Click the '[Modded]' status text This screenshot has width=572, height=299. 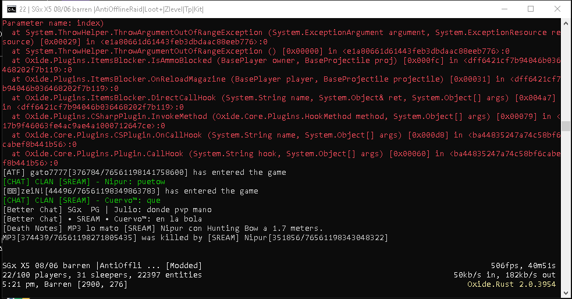pyautogui.click(x=184, y=265)
